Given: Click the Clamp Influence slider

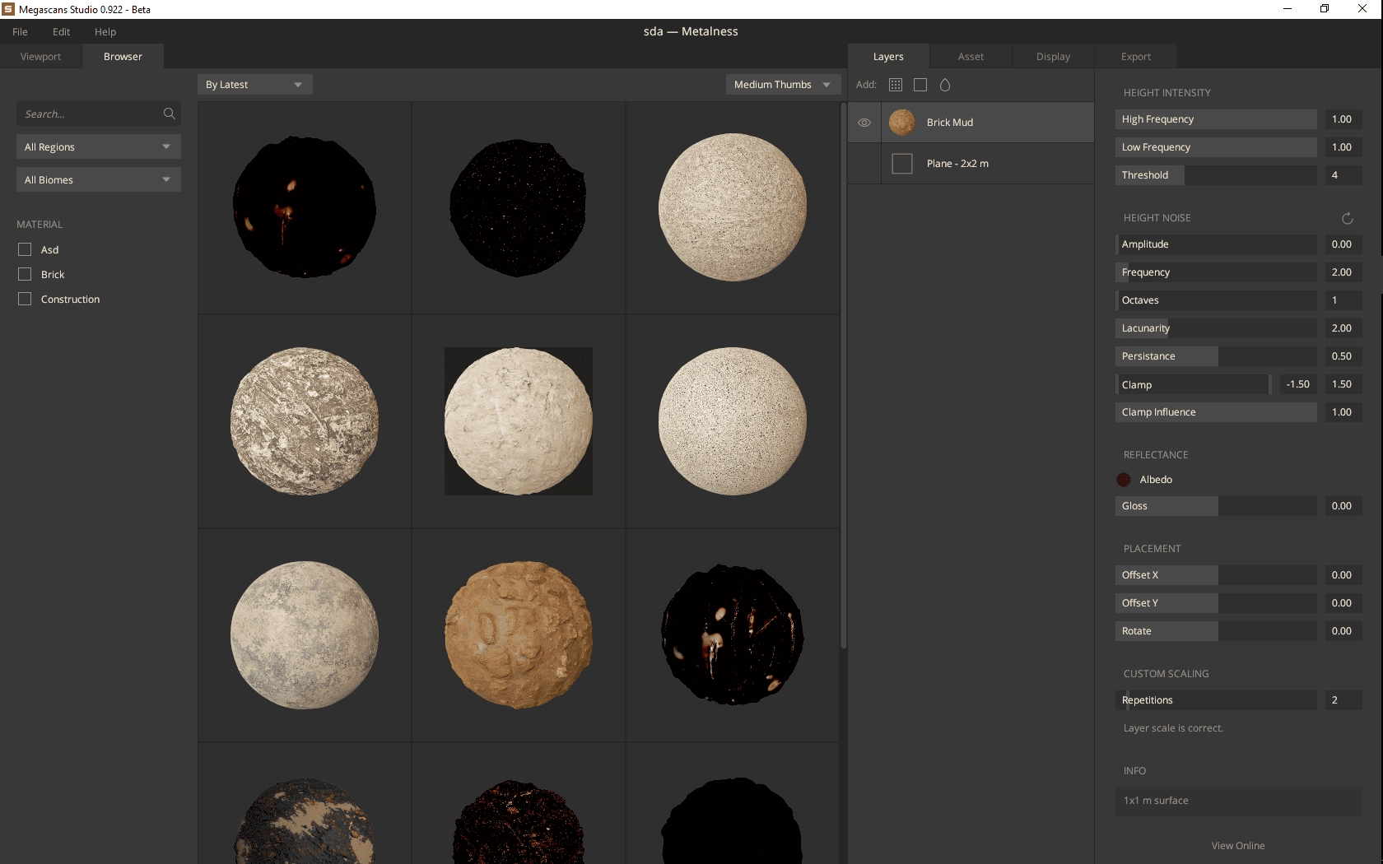Looking at the screenshot, I should coord(1216,412).
